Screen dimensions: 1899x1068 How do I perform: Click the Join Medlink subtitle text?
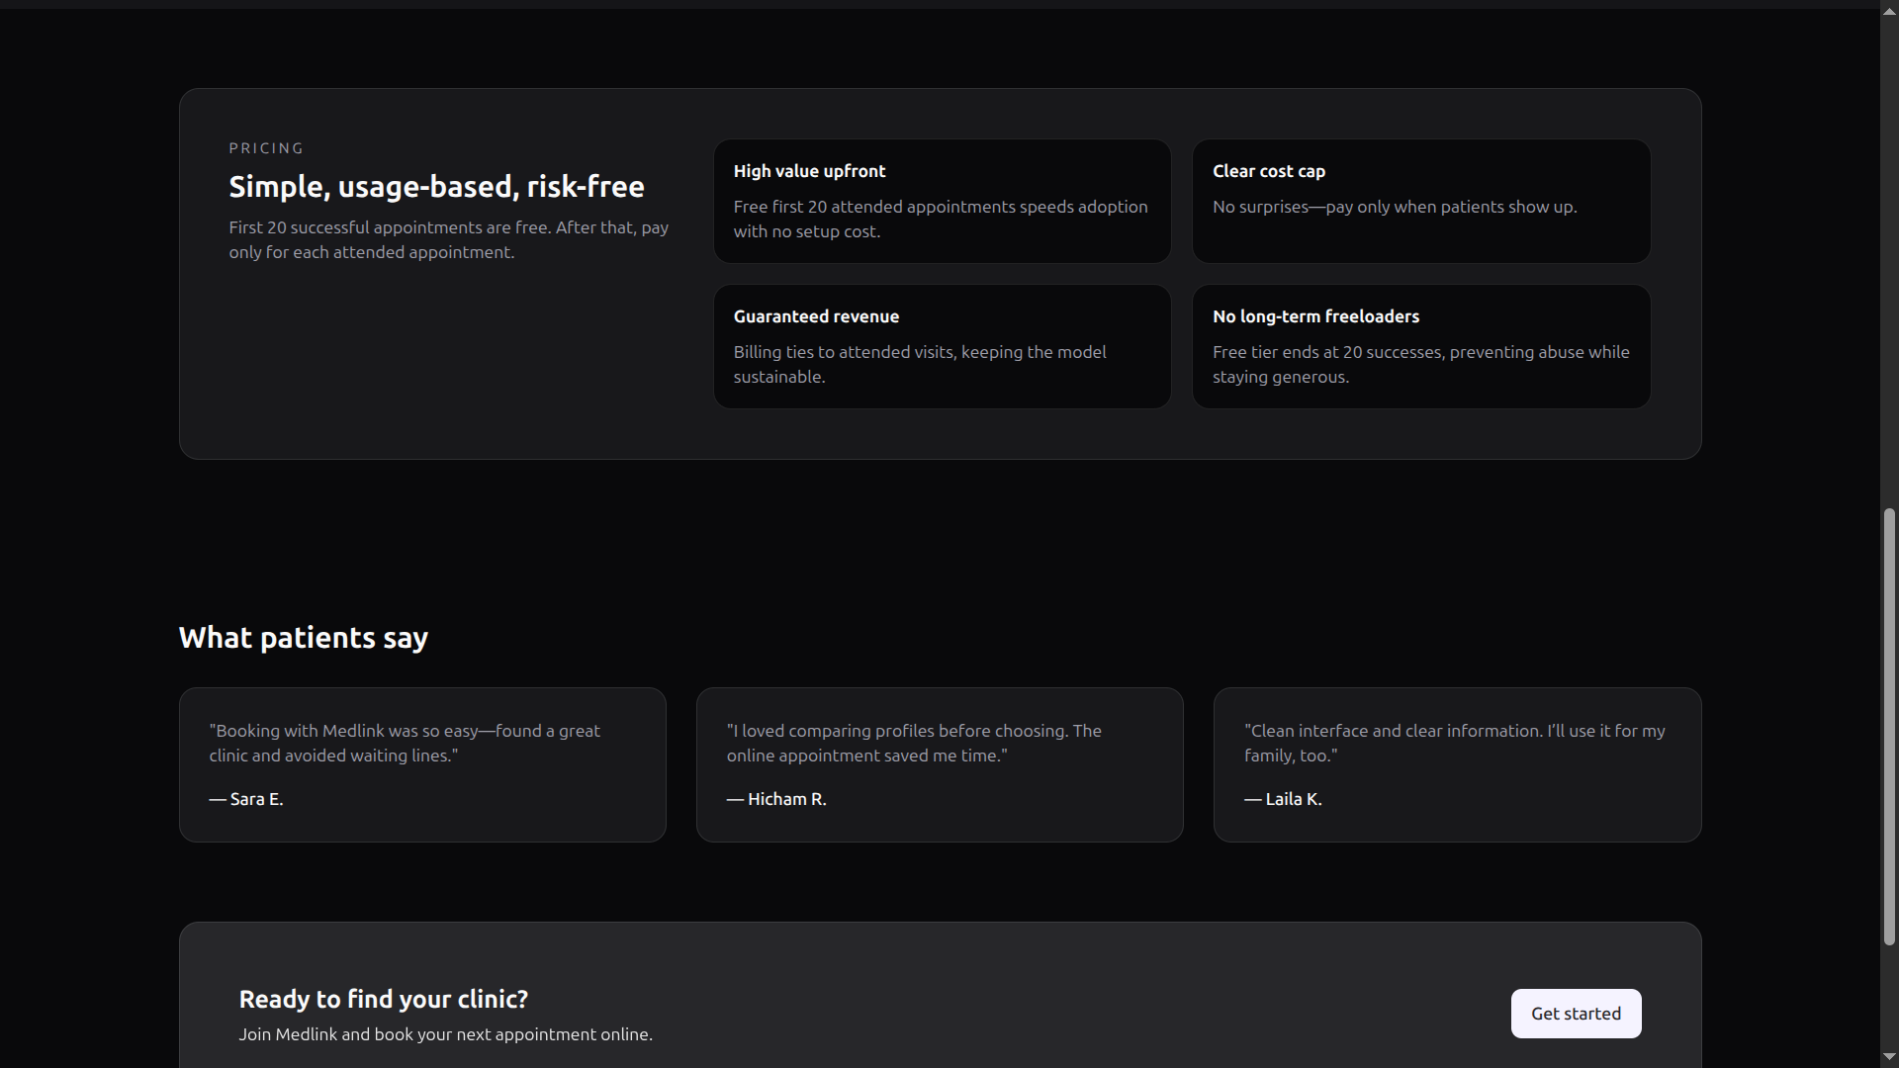pyautogui.click(x=445, y=1034)
